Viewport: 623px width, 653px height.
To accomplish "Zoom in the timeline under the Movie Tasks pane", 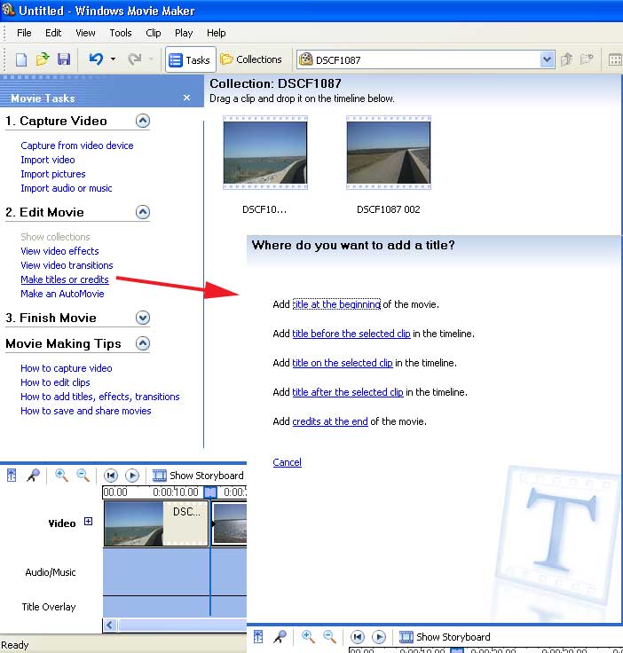I will (x=61, y=476).
